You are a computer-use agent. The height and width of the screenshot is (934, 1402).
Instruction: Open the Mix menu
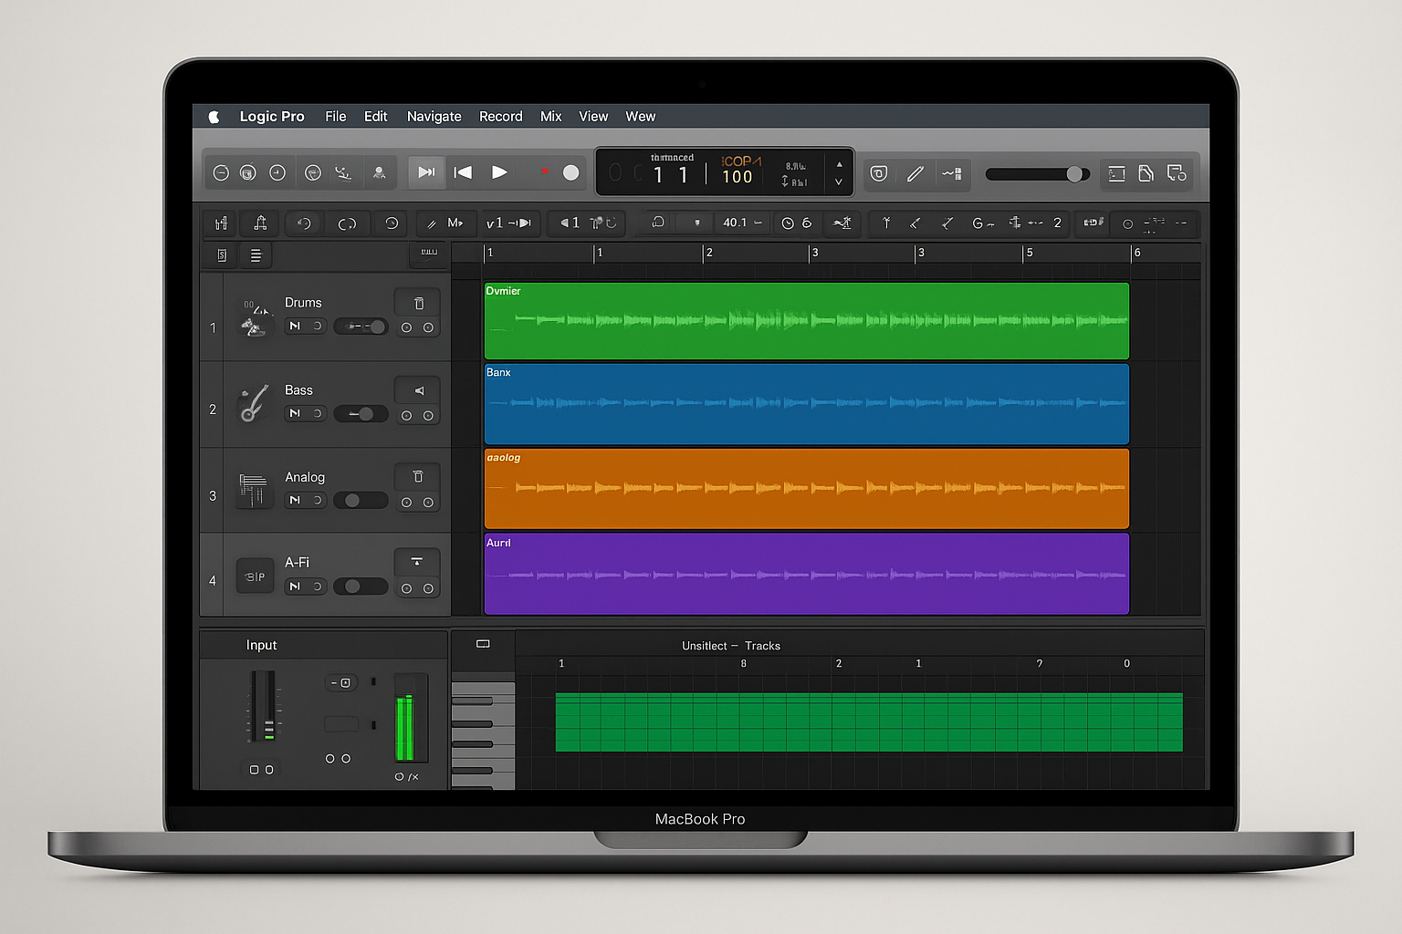tap(550, 117)
